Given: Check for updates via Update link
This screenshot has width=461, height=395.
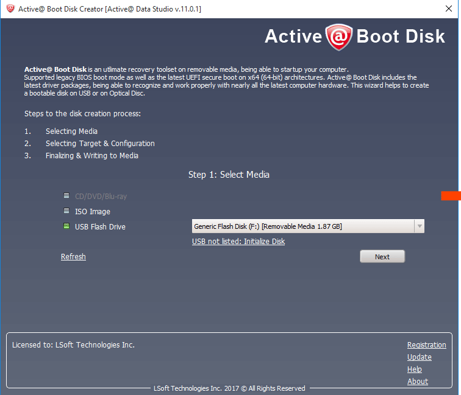Looking at the screenshot, I should [419, 357].
